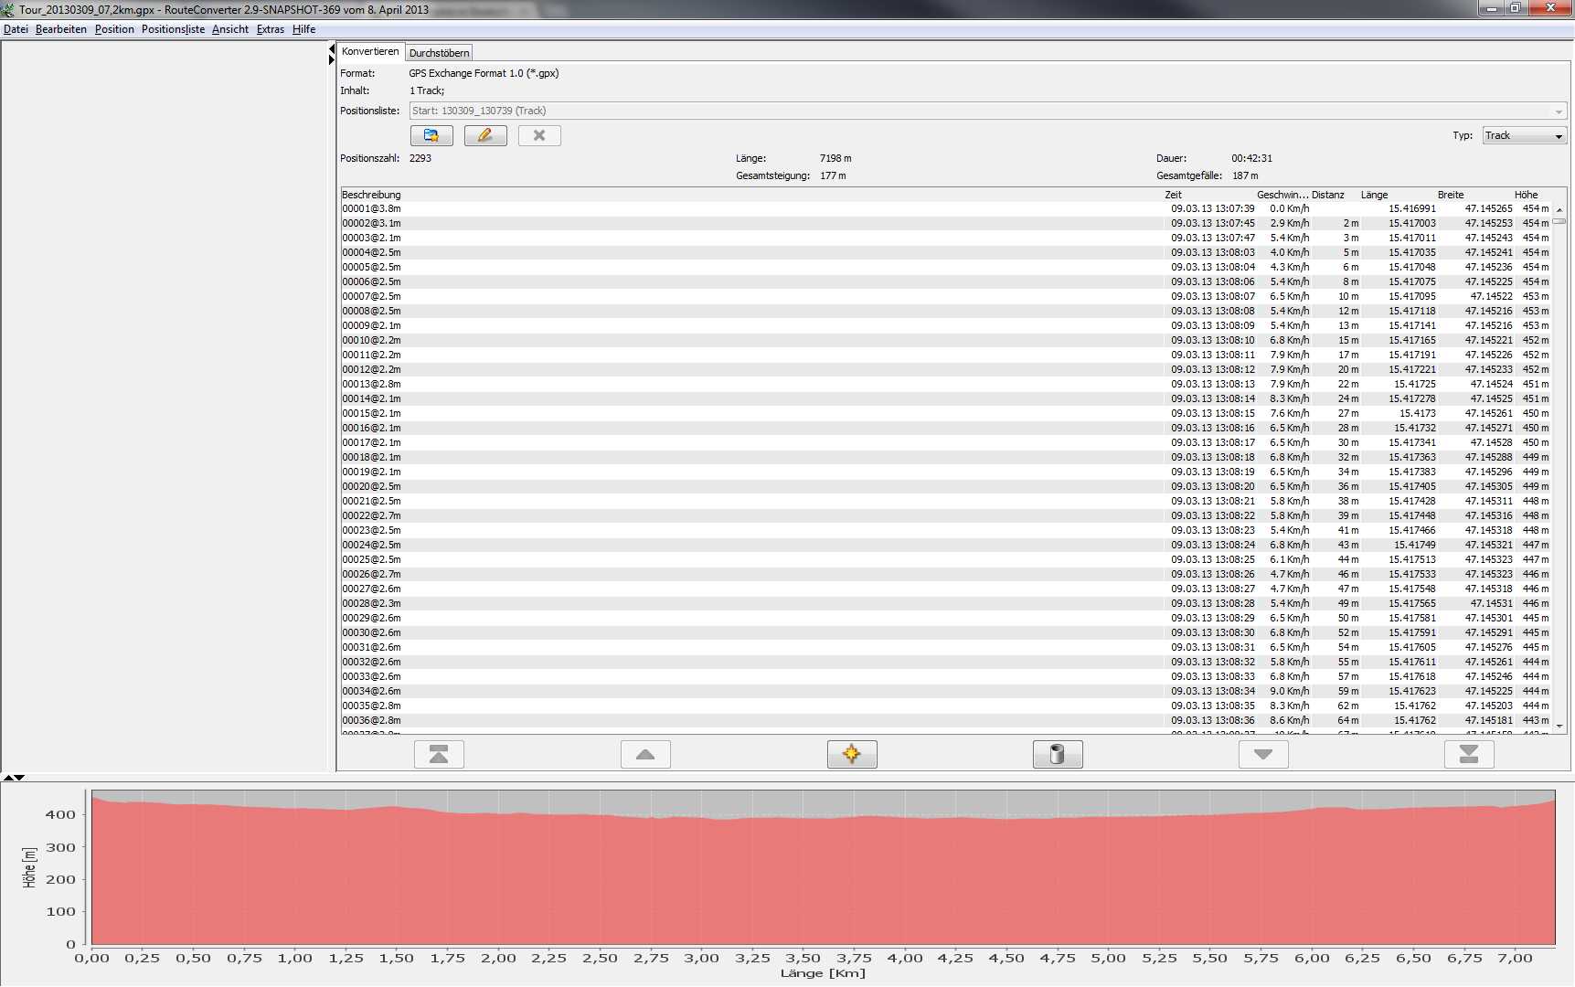The image size is (1575, 987).
Task: Open the Extras menu
Action: 270,29
